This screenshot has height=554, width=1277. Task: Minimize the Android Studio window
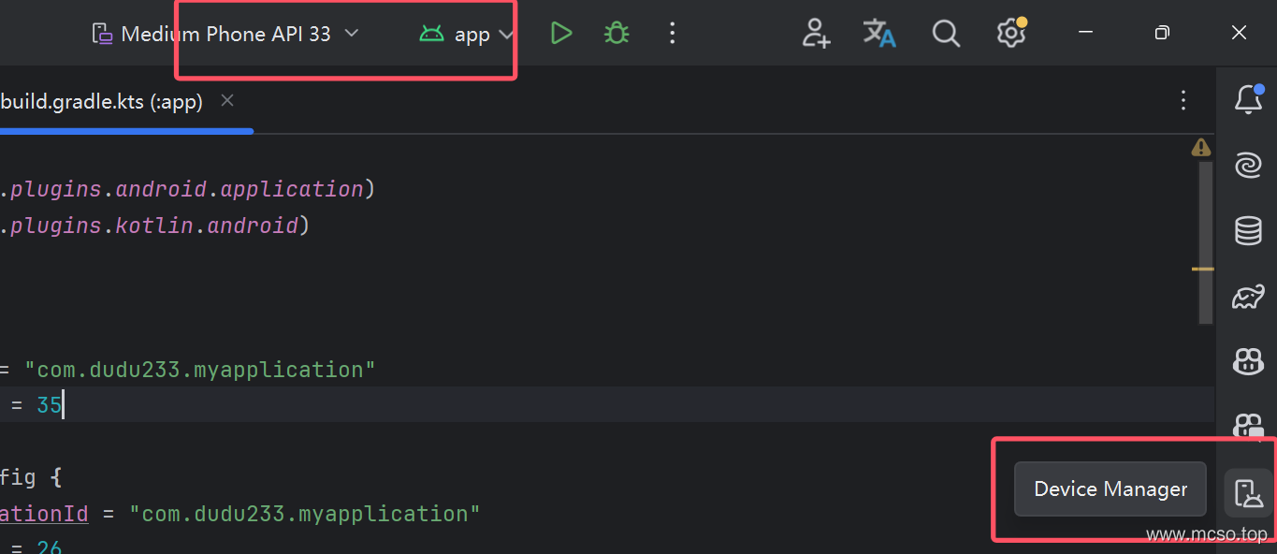tap(1085, 34)
